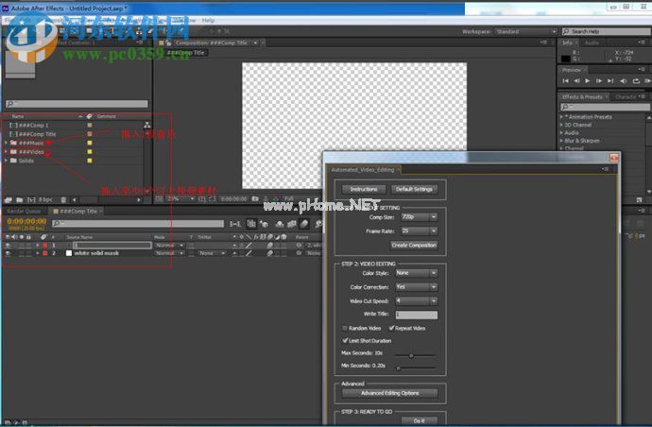The height and width of the screenshot is (427, 652).
Task: Click the layer 1 label color square
Action: (45, 246)
